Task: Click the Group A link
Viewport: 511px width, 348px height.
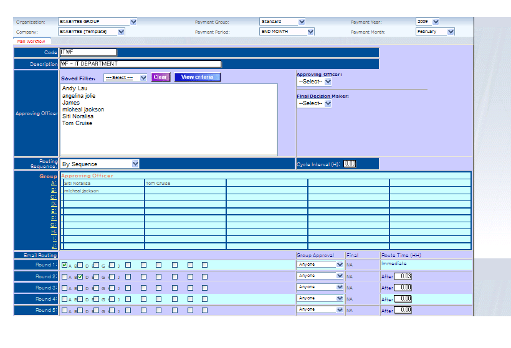Action: 54,183
